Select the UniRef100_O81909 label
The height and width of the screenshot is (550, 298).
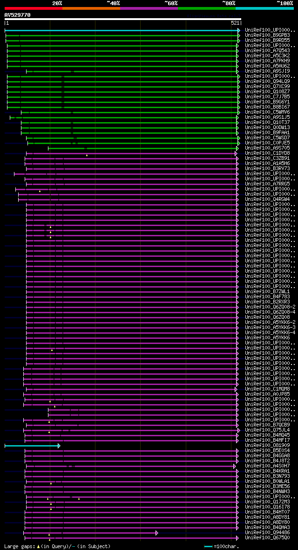[x=267, y=446]
